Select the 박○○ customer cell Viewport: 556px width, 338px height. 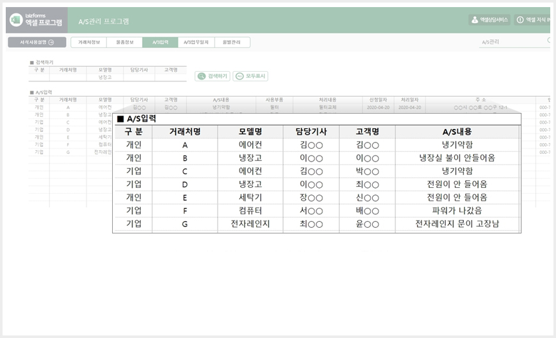pos(368,171)
